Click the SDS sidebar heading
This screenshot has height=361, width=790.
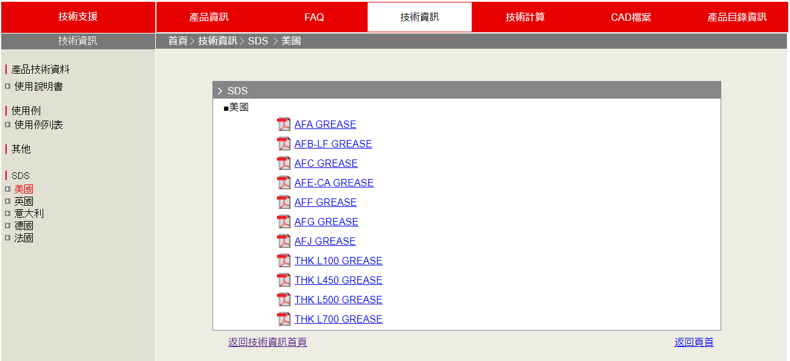21,175
